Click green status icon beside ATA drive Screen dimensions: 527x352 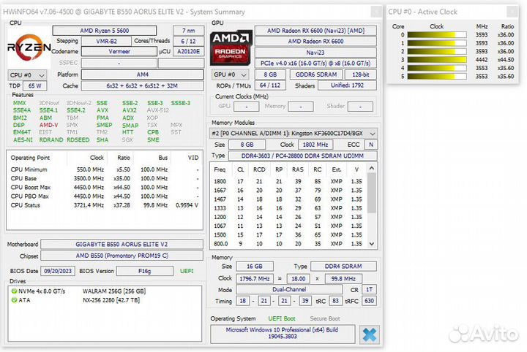[13, 299]
